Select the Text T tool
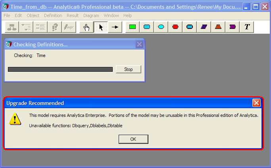Viewport: 271px width, 168px height. pos(247,27)
